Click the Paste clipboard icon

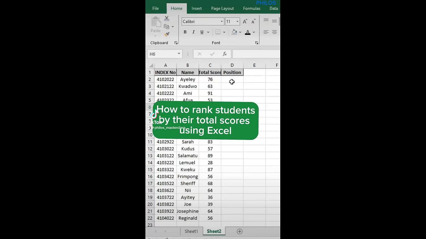click(156, 22)
